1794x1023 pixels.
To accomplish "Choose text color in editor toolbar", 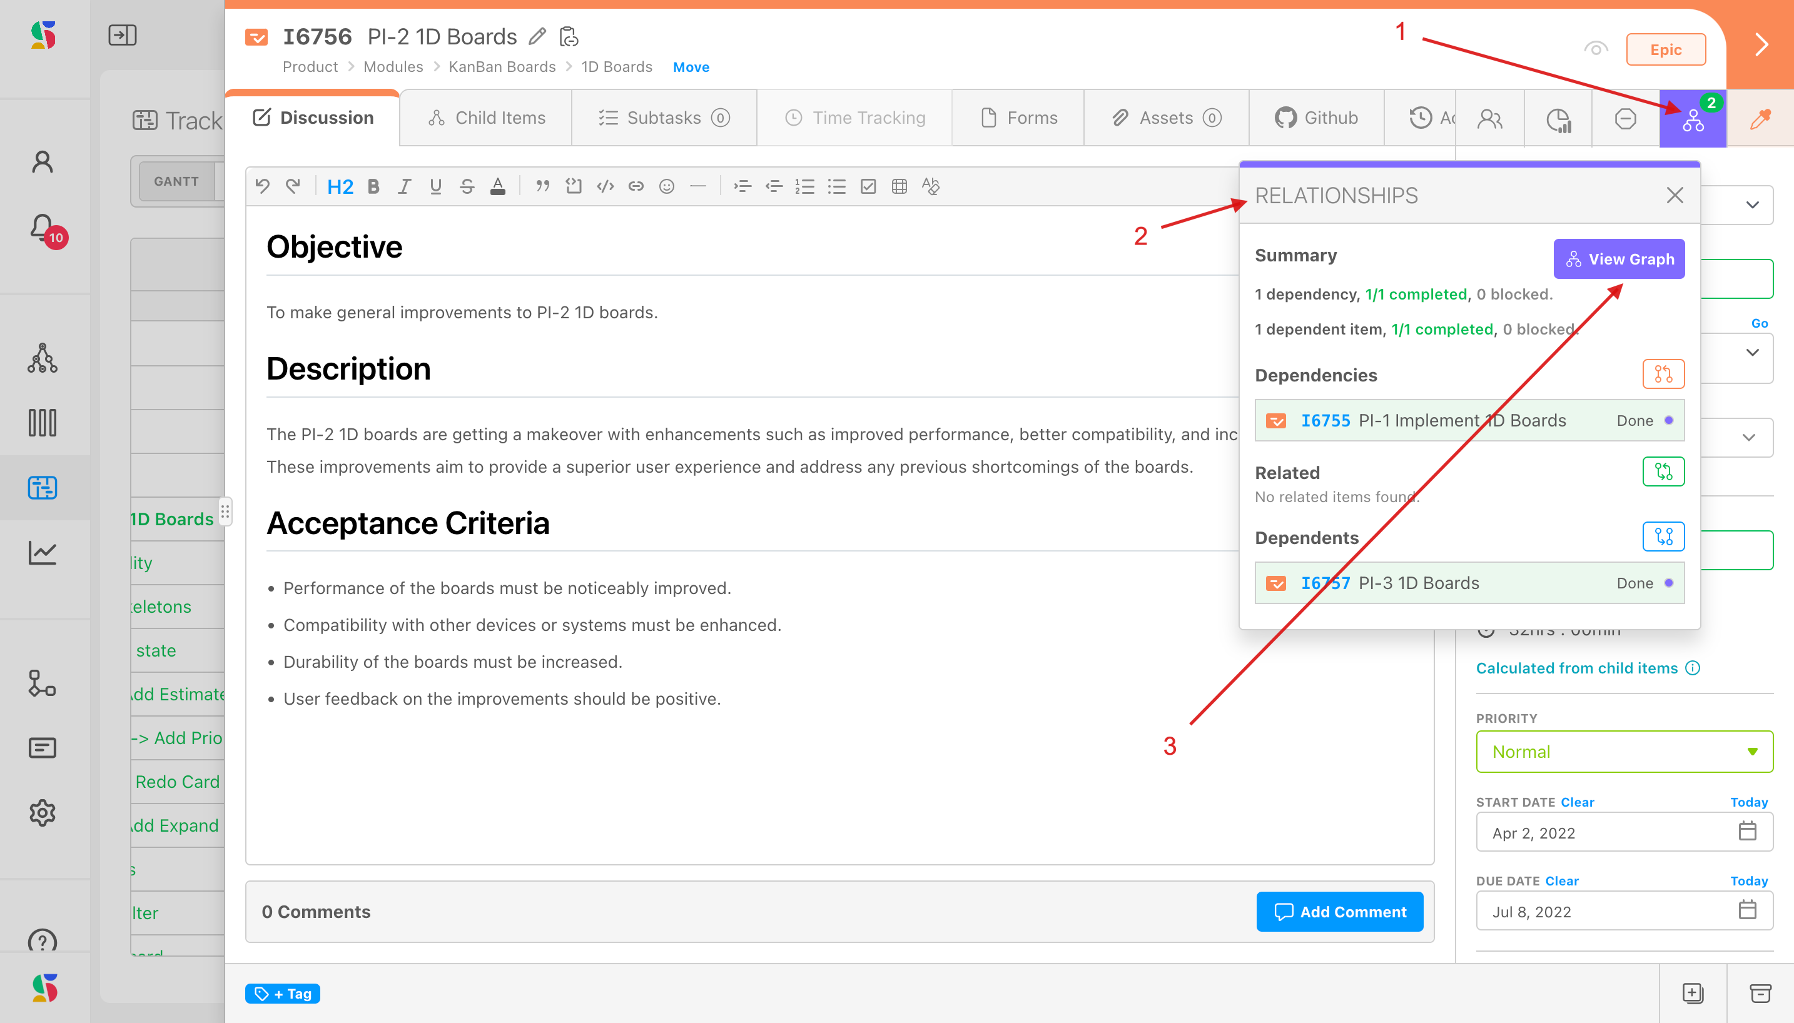I will pos(497,186).
